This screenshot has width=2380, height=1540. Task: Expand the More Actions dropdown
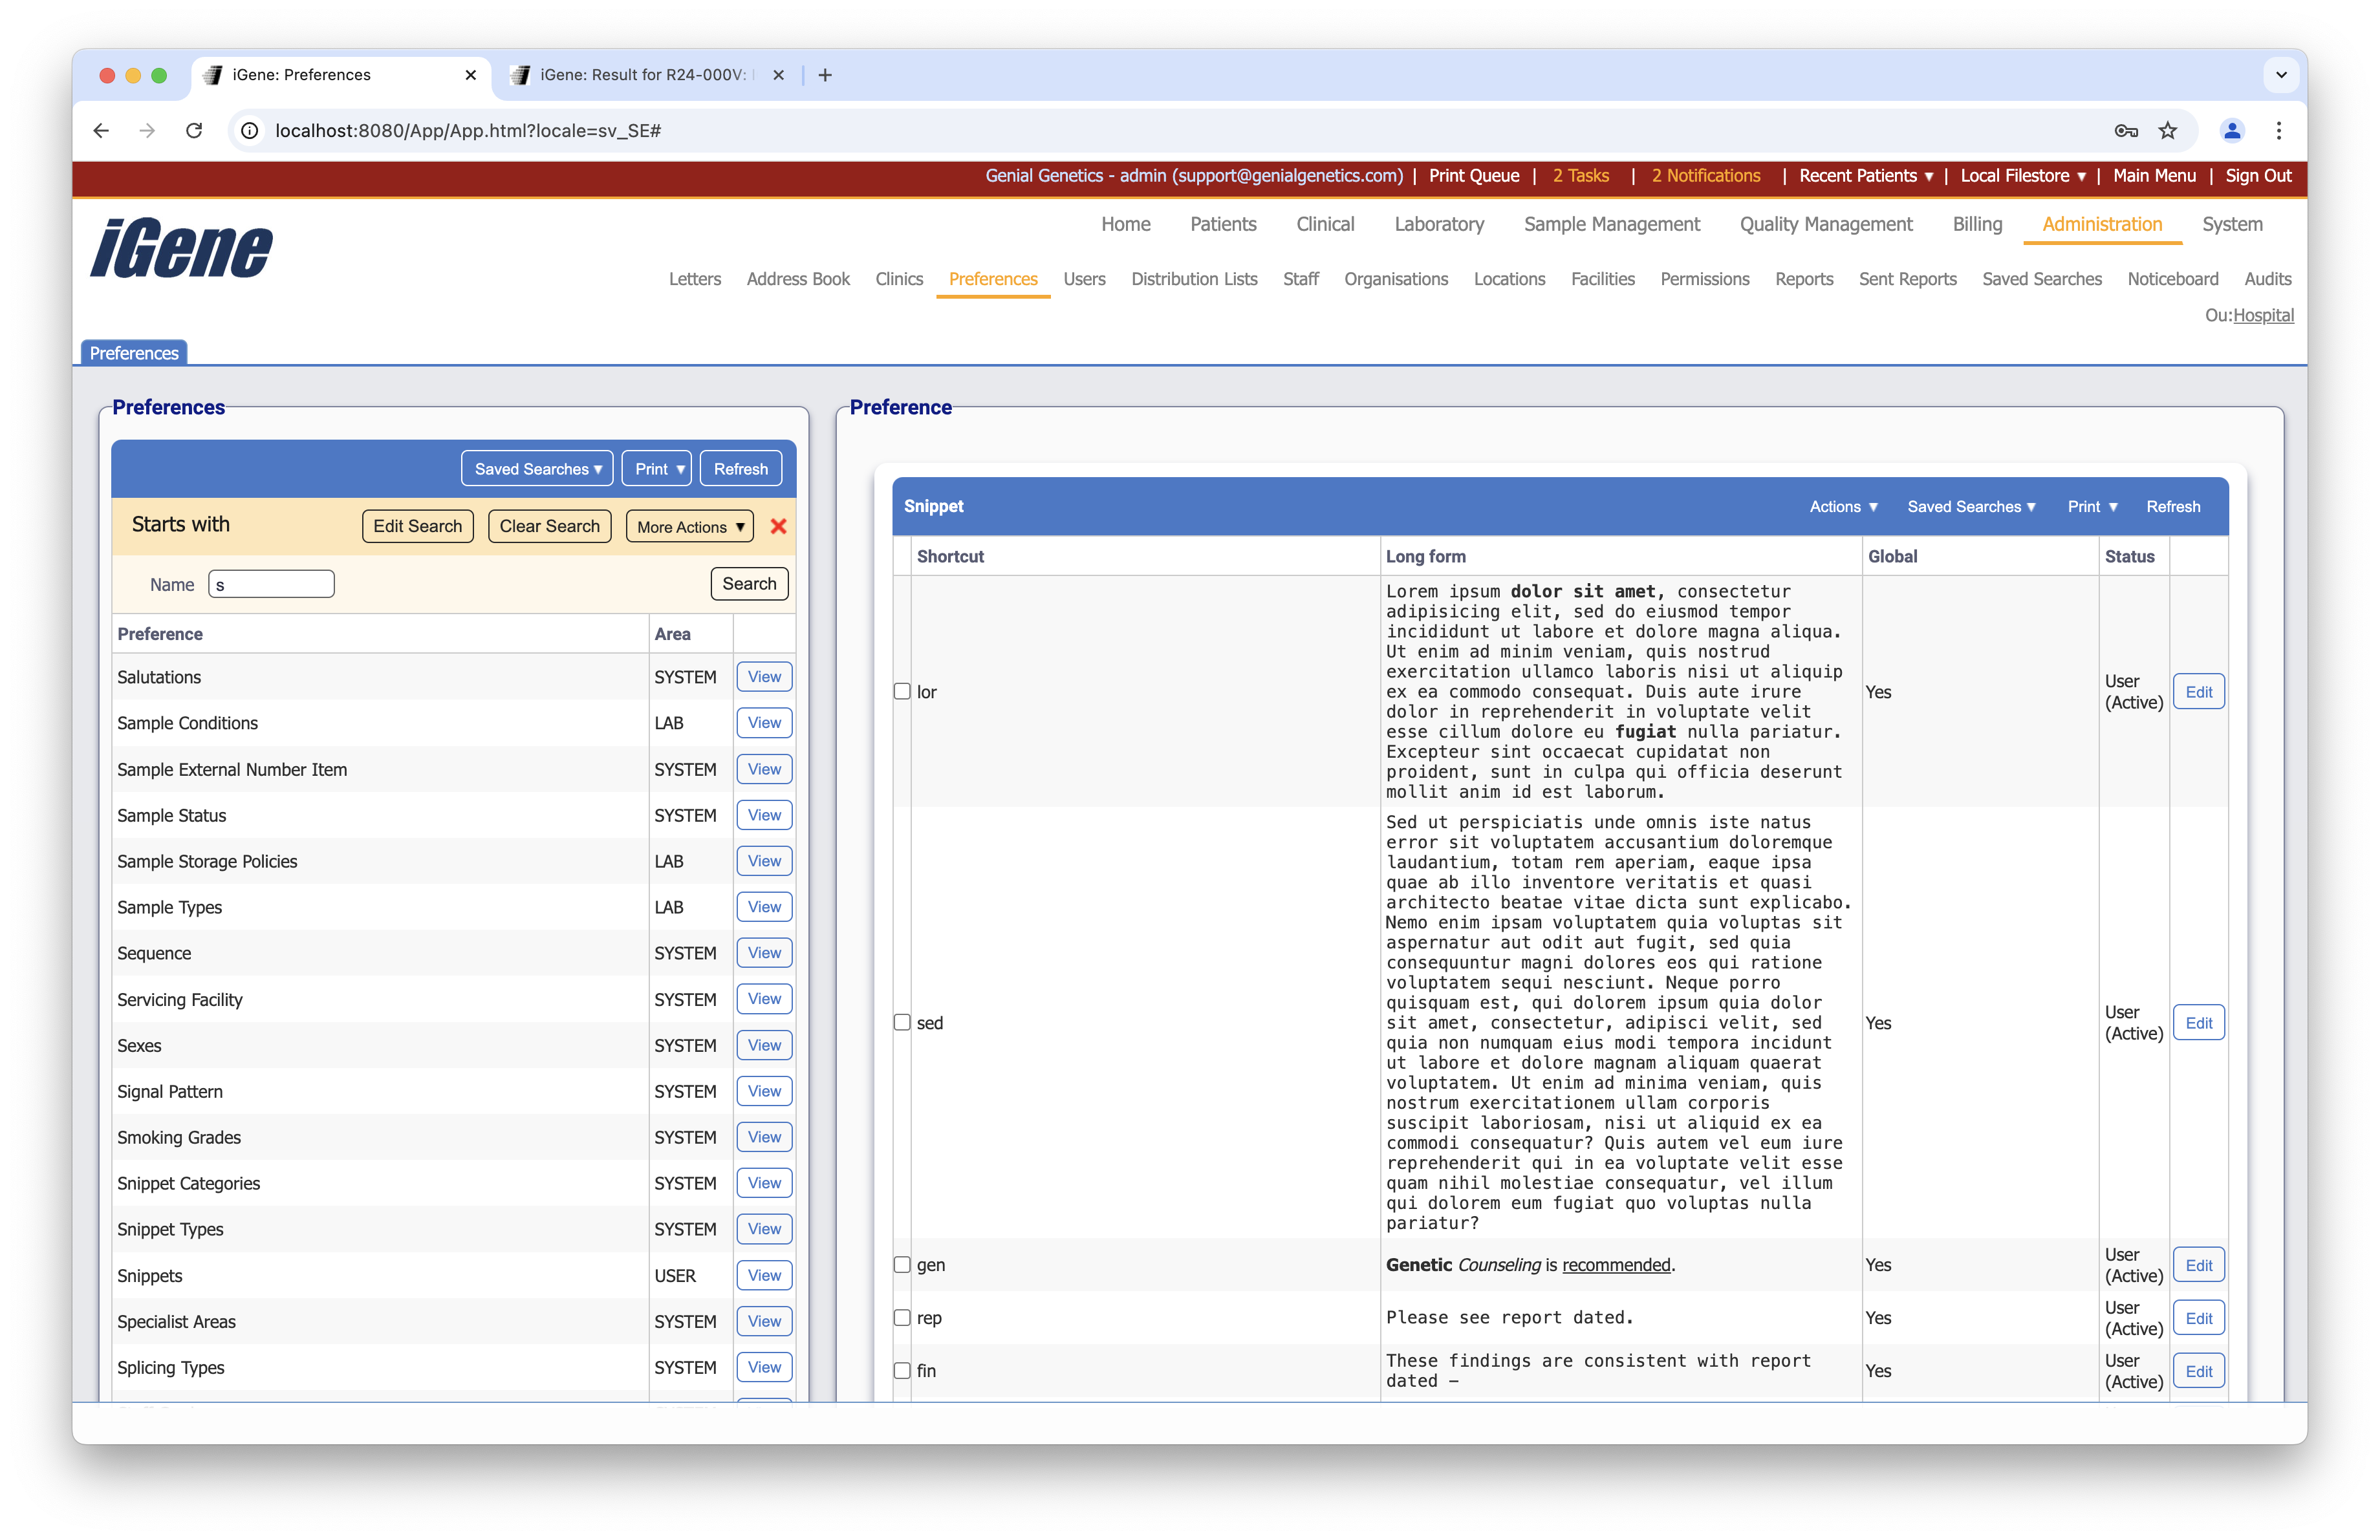tap(690, 527)
